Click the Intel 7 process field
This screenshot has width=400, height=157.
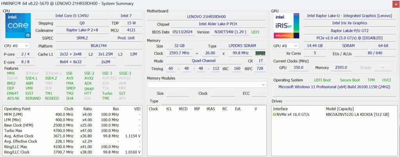coord(126,16)
